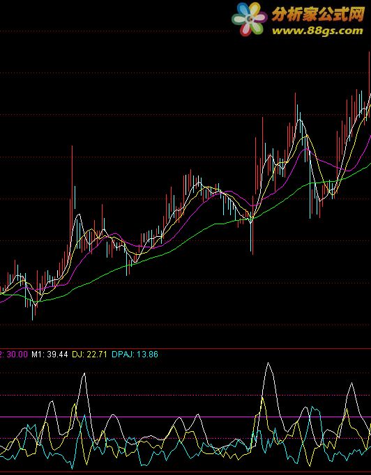Click the tallest yellow DJ peak in the indicator panel
The image size is (371, 475).
point(263,399)
